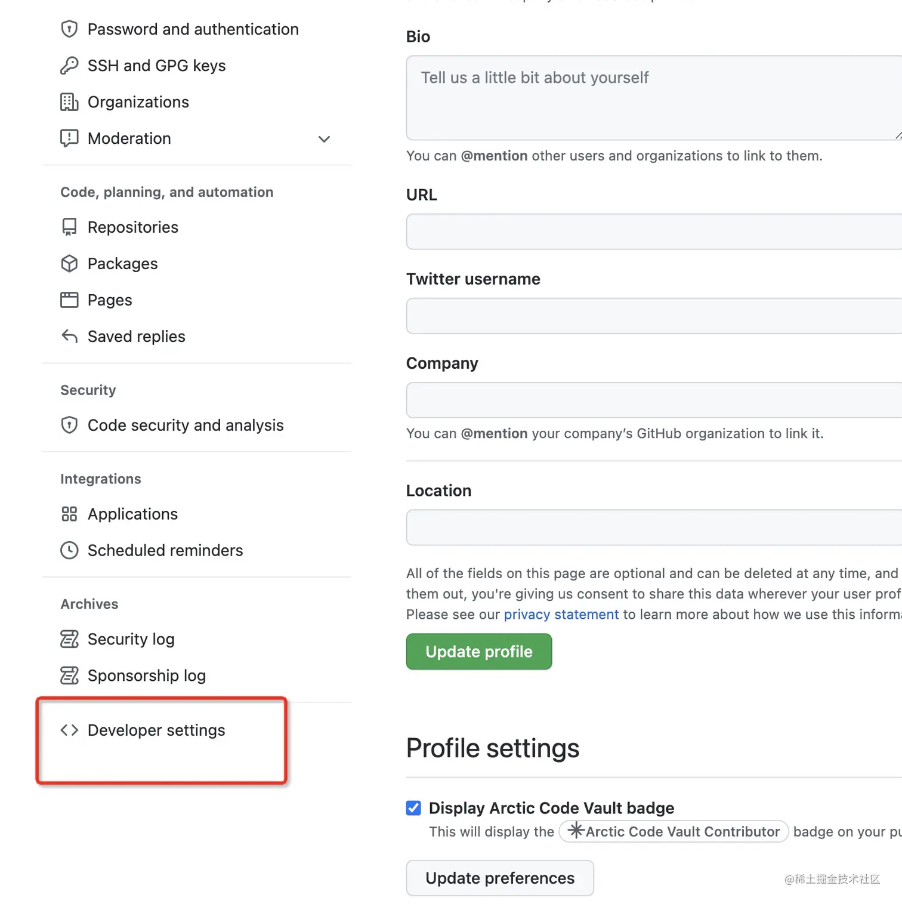902x907 pixels.
Task: Open Code security and analysis settings
Action: (185, 425)
